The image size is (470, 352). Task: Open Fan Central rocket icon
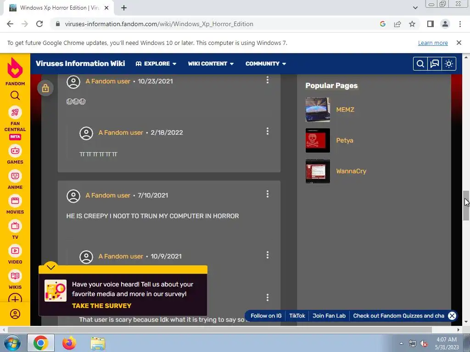point(15,113)
